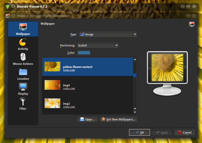
Task: Confirm settings with the OK button
Action: [140, 133]
